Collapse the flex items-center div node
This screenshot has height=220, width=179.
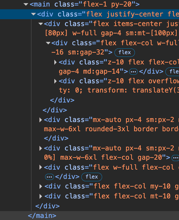[x=41, y=24]
